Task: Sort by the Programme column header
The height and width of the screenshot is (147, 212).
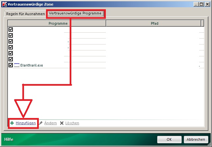Action: 58,24
